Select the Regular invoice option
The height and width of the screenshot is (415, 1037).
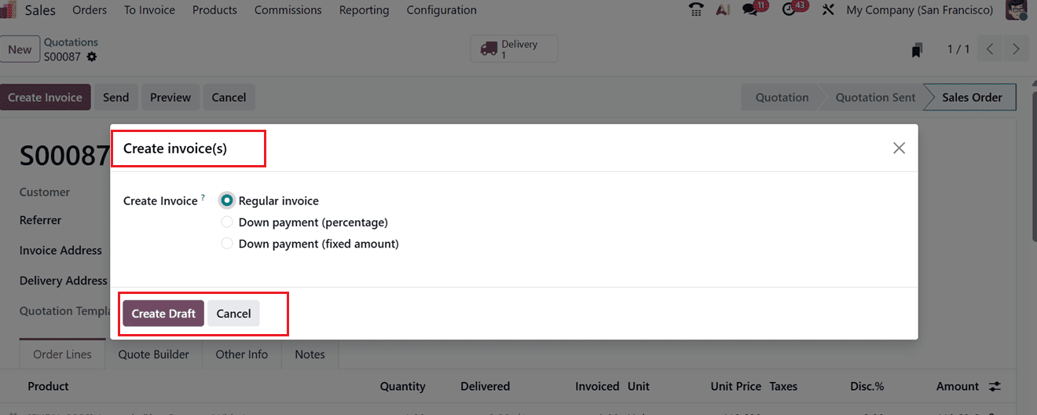pyautogui.click(x=227, y=200)
